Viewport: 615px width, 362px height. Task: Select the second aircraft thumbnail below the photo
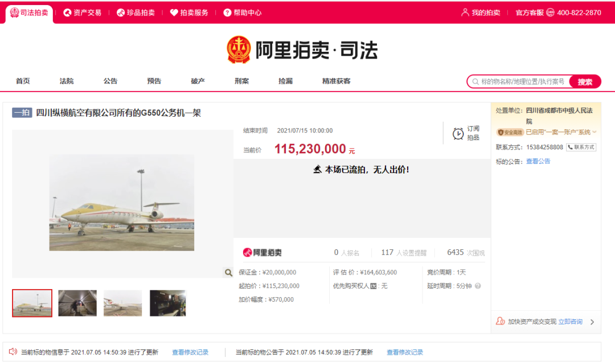[x=77, y=303]
